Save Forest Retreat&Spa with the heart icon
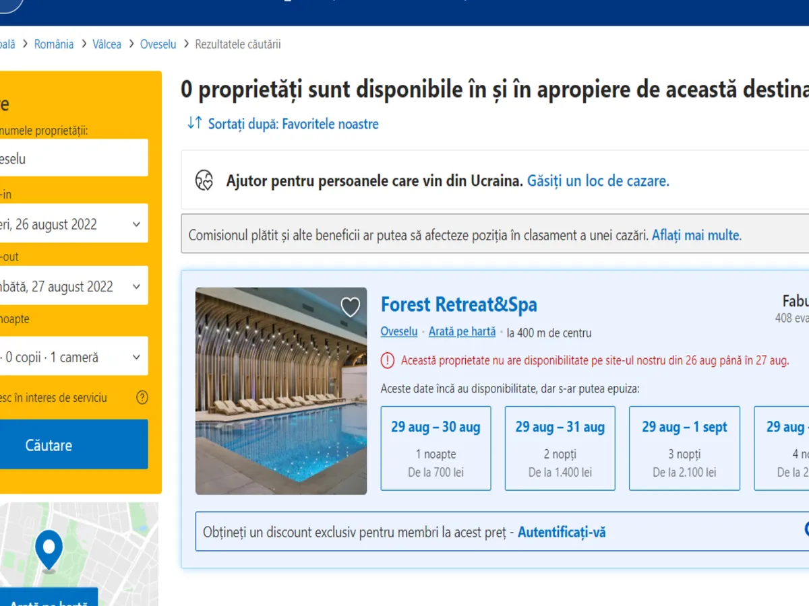The height and width of the screenshot is (606, 809). pos(350,307)
